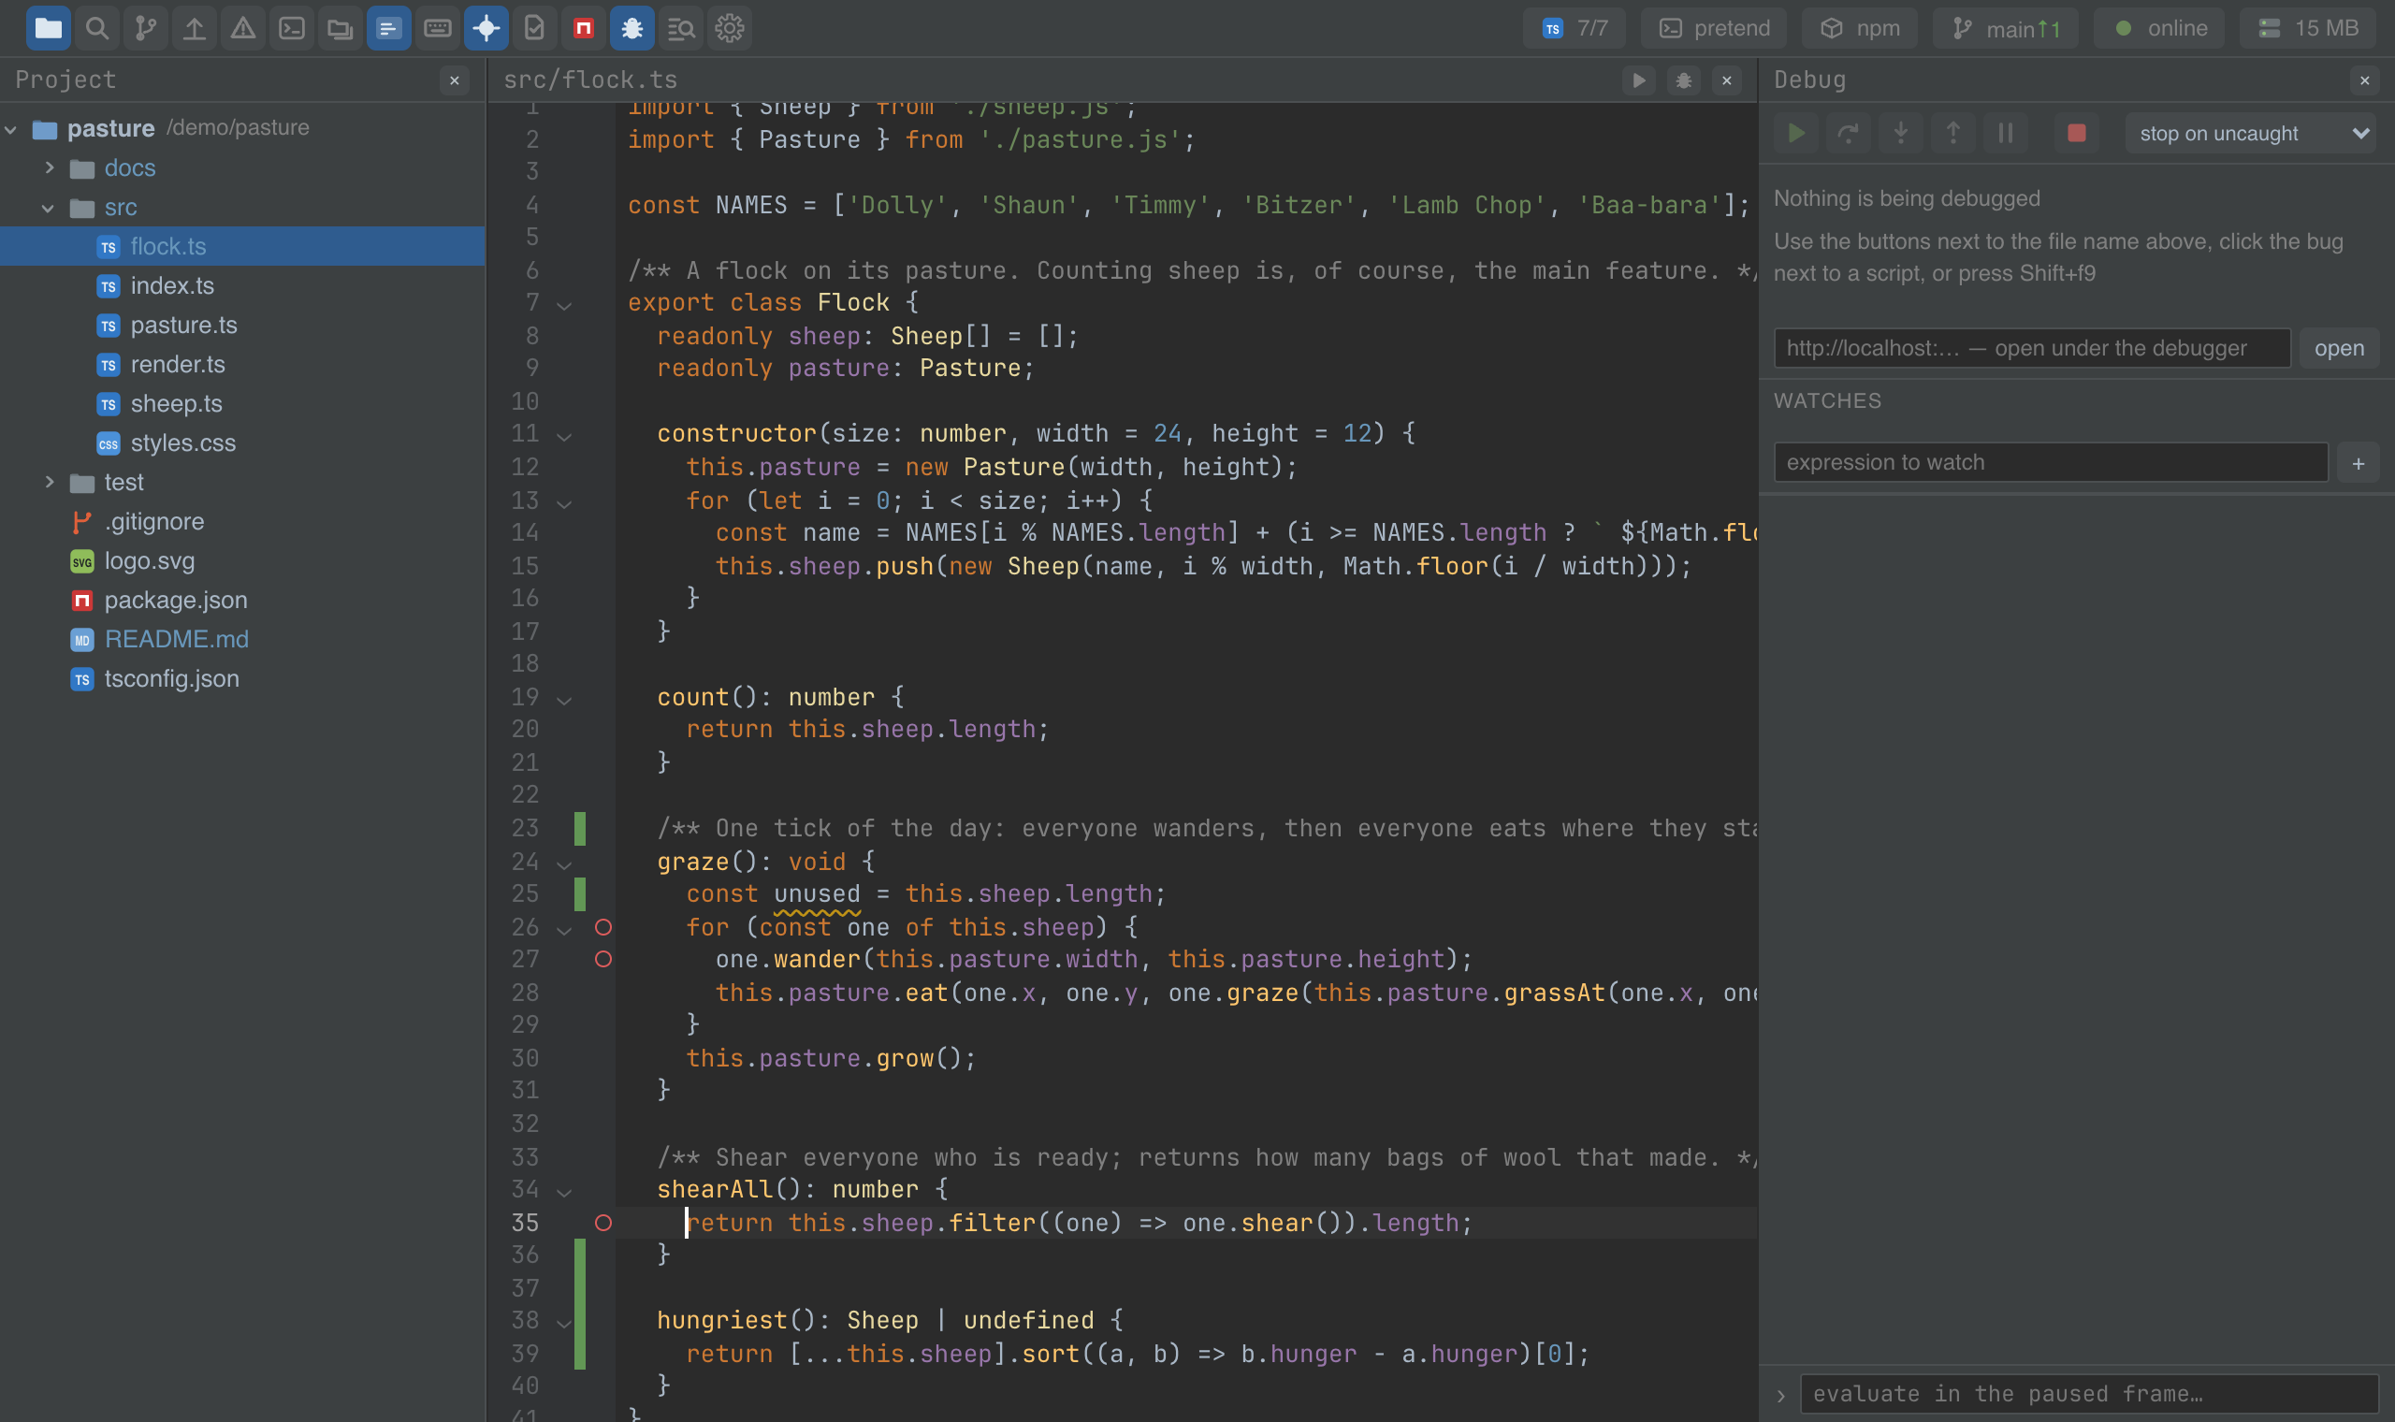Toggle the Project folder panel icon
This screenshot has width=2395, height=1422.
pyautogui.click(x=48, y=28)
